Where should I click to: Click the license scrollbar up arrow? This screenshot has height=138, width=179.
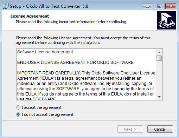tap(159, 52)
